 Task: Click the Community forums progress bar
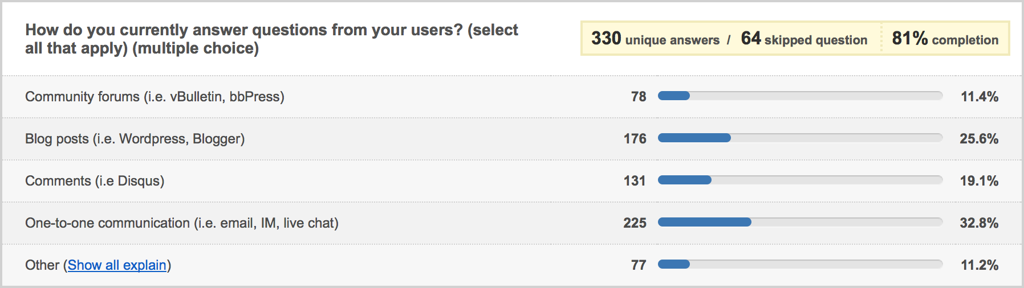click(x=800, y=96)
